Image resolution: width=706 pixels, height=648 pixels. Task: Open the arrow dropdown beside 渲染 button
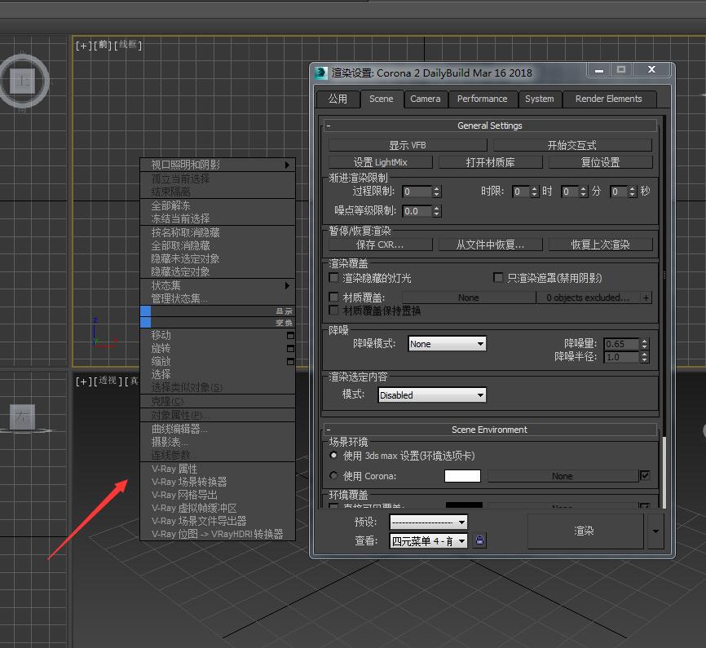(x=655, y=531)
